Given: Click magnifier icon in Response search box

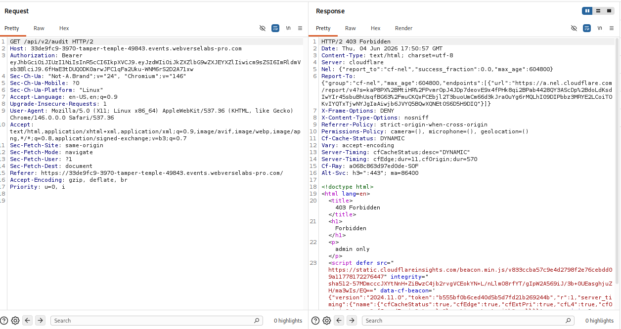Looking at the screenshot, I should click(x=568, y=321).
